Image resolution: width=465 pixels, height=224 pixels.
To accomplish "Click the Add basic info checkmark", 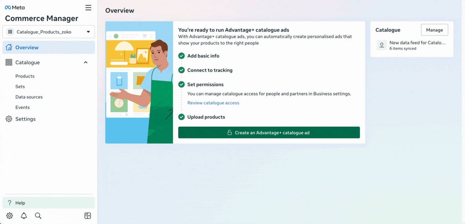I will [x=181, y=56].
